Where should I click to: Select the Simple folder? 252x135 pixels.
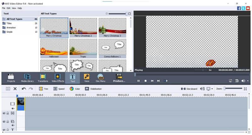click(x=20, y=32)
